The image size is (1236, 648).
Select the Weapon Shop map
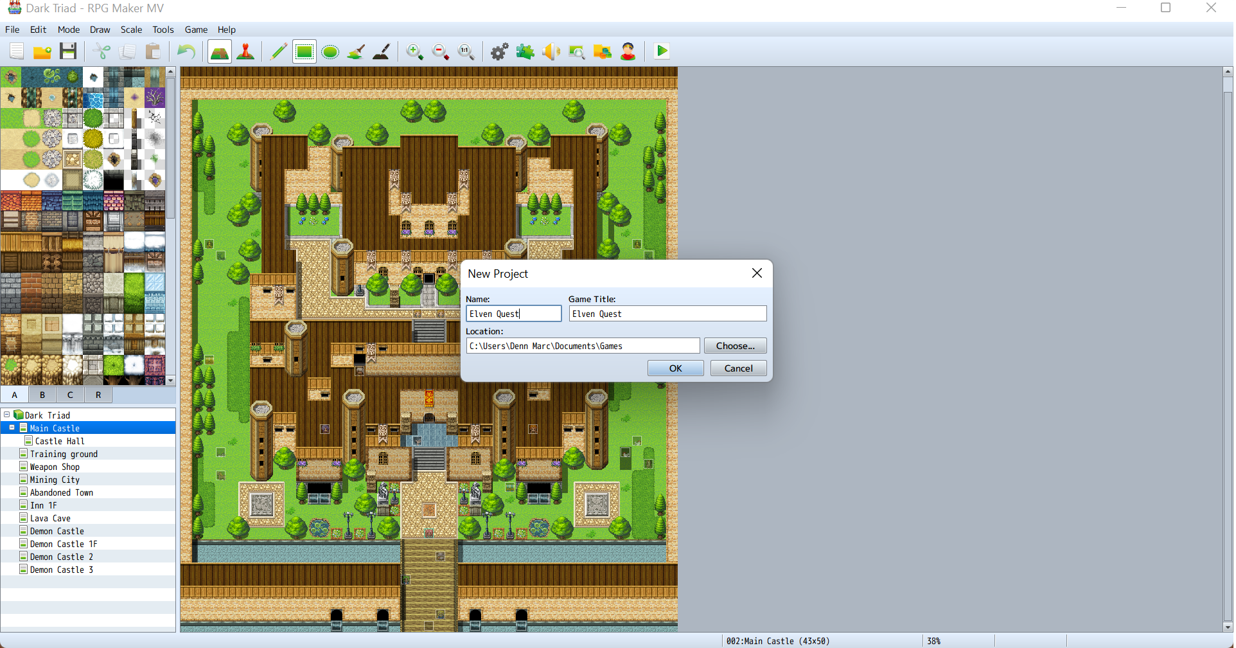(x=55, y=467)
